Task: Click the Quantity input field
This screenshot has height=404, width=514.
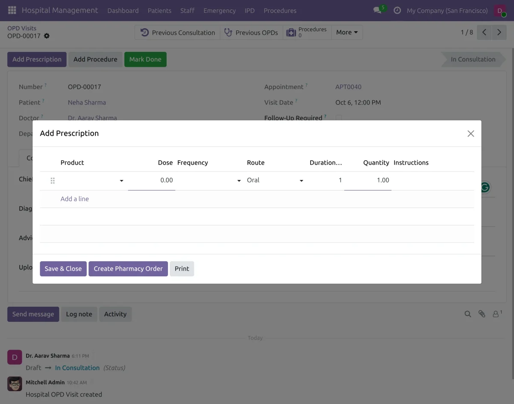Action: coord(368,180)
